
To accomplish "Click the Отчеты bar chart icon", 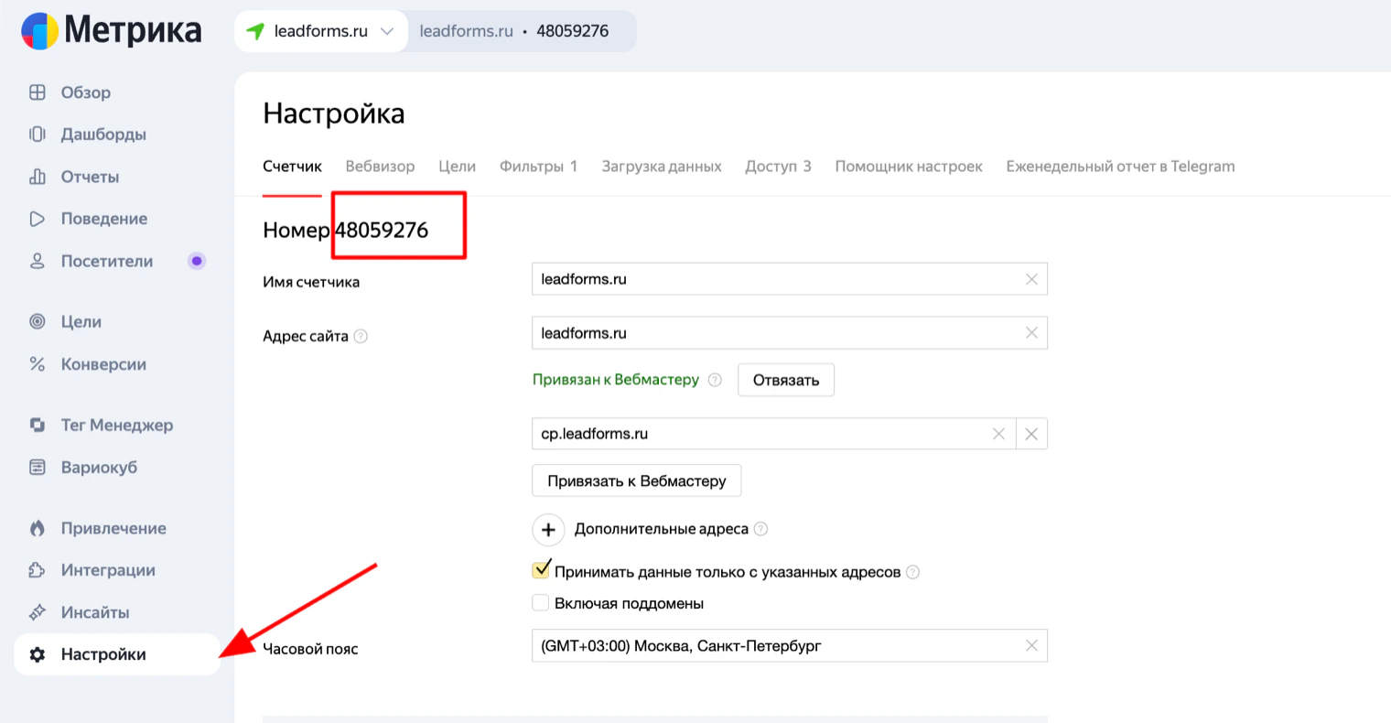I will pyautogui.click(x=38, y=177).
